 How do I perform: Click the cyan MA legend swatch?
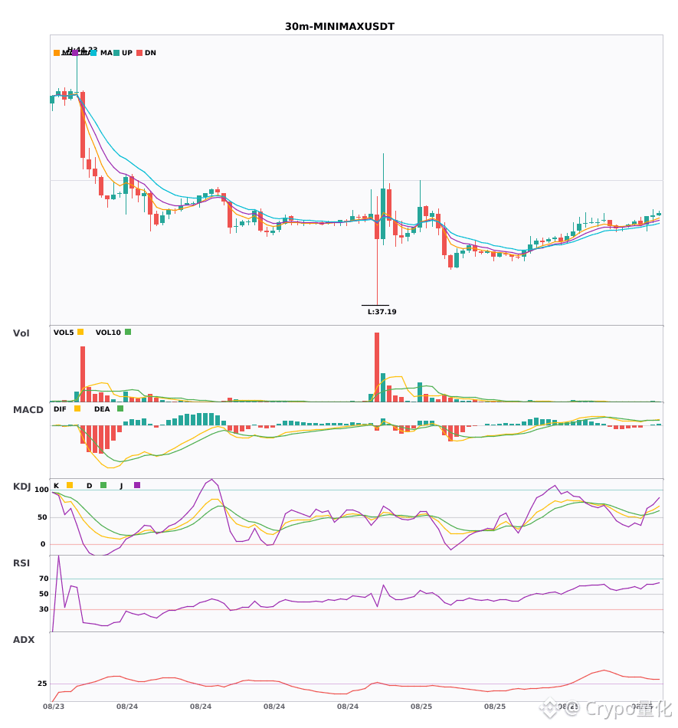(x=93, y=53)
